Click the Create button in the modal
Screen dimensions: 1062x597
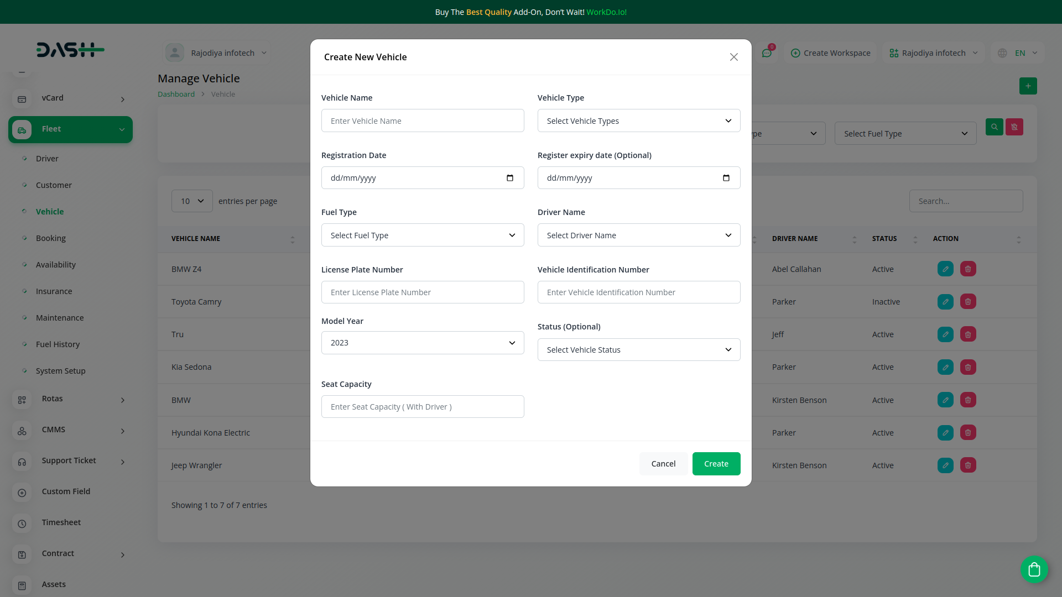716,464
